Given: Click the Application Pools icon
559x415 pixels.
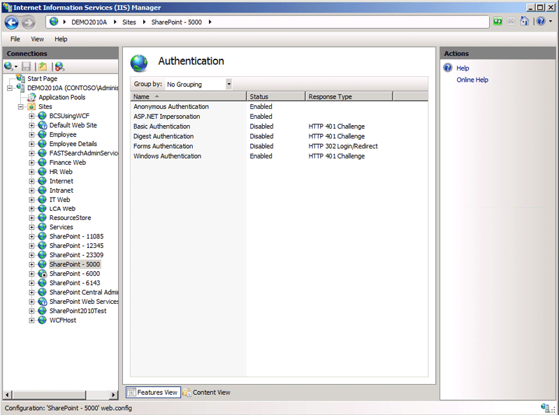Looking at the screenshot, I should point(31,97).
